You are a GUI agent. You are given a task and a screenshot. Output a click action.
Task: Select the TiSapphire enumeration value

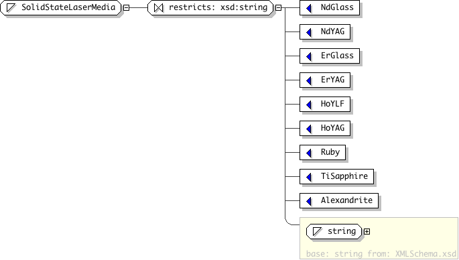click(336, 176)
